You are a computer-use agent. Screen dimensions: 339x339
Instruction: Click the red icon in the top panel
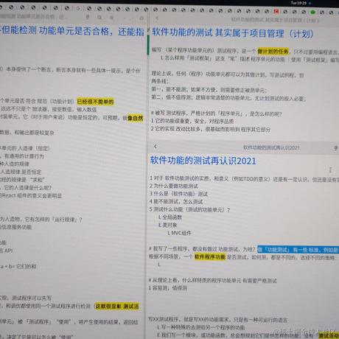(276, 11)
